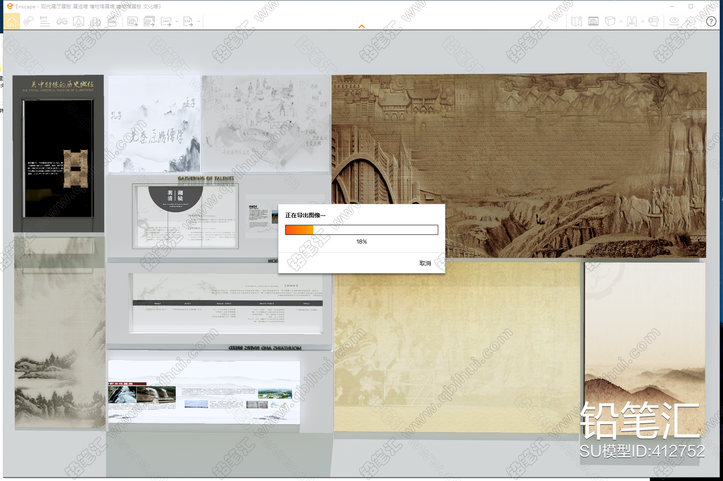Open the BIM information panel
Image resolution: width=723 pixels, height=481 pixels.
tap(45, 21)
